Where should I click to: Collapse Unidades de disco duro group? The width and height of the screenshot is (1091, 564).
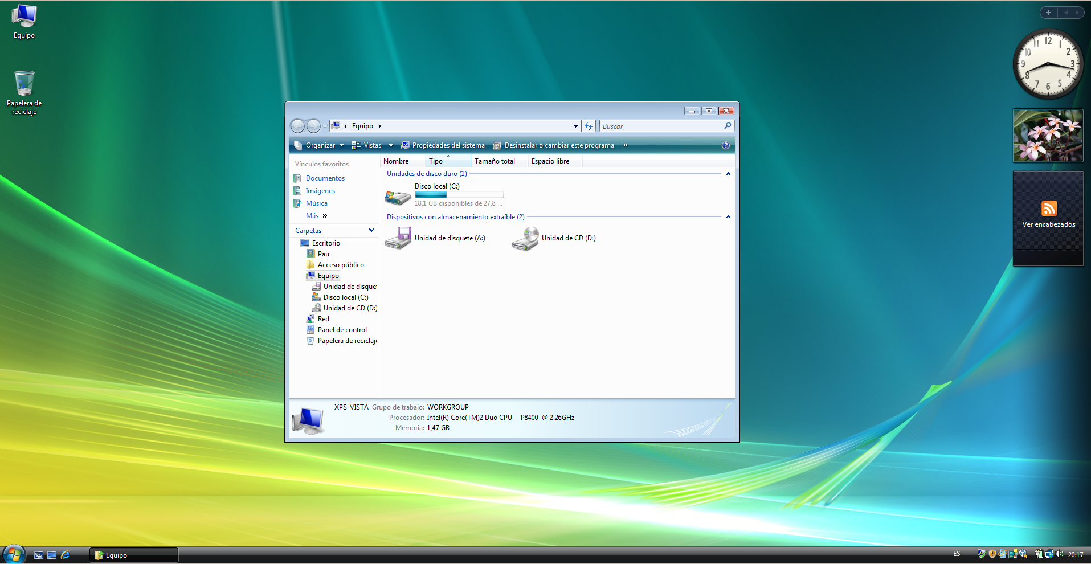pyautogui.click(x=728, y=174)
